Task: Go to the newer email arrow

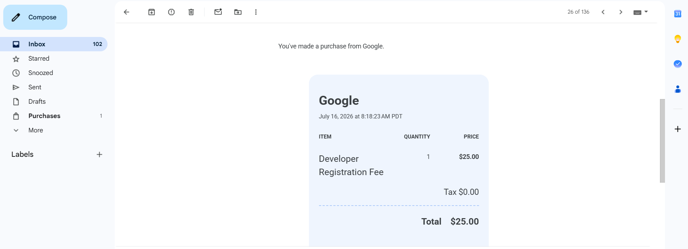Action: [x=603, y=12]
